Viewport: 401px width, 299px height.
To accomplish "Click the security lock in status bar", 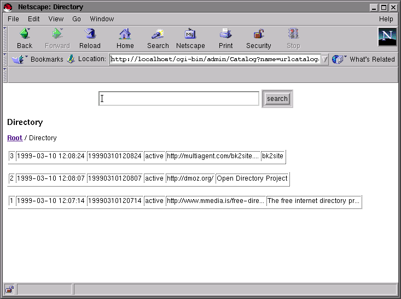I will click(x=9, y=289).
